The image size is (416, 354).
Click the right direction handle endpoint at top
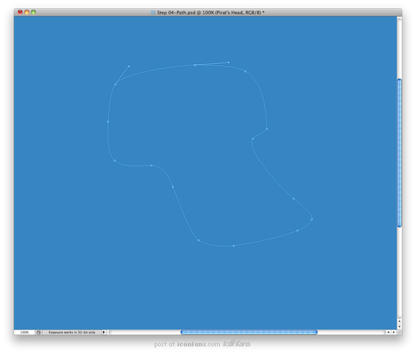229,62
